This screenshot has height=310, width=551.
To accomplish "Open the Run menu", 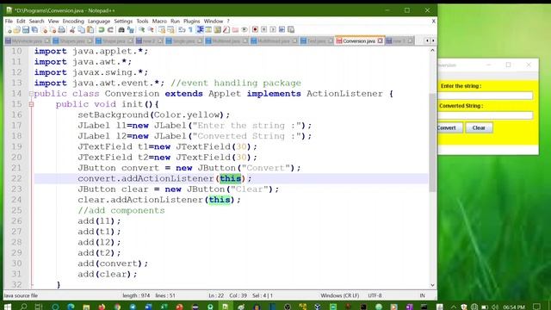I will [175, 21].
